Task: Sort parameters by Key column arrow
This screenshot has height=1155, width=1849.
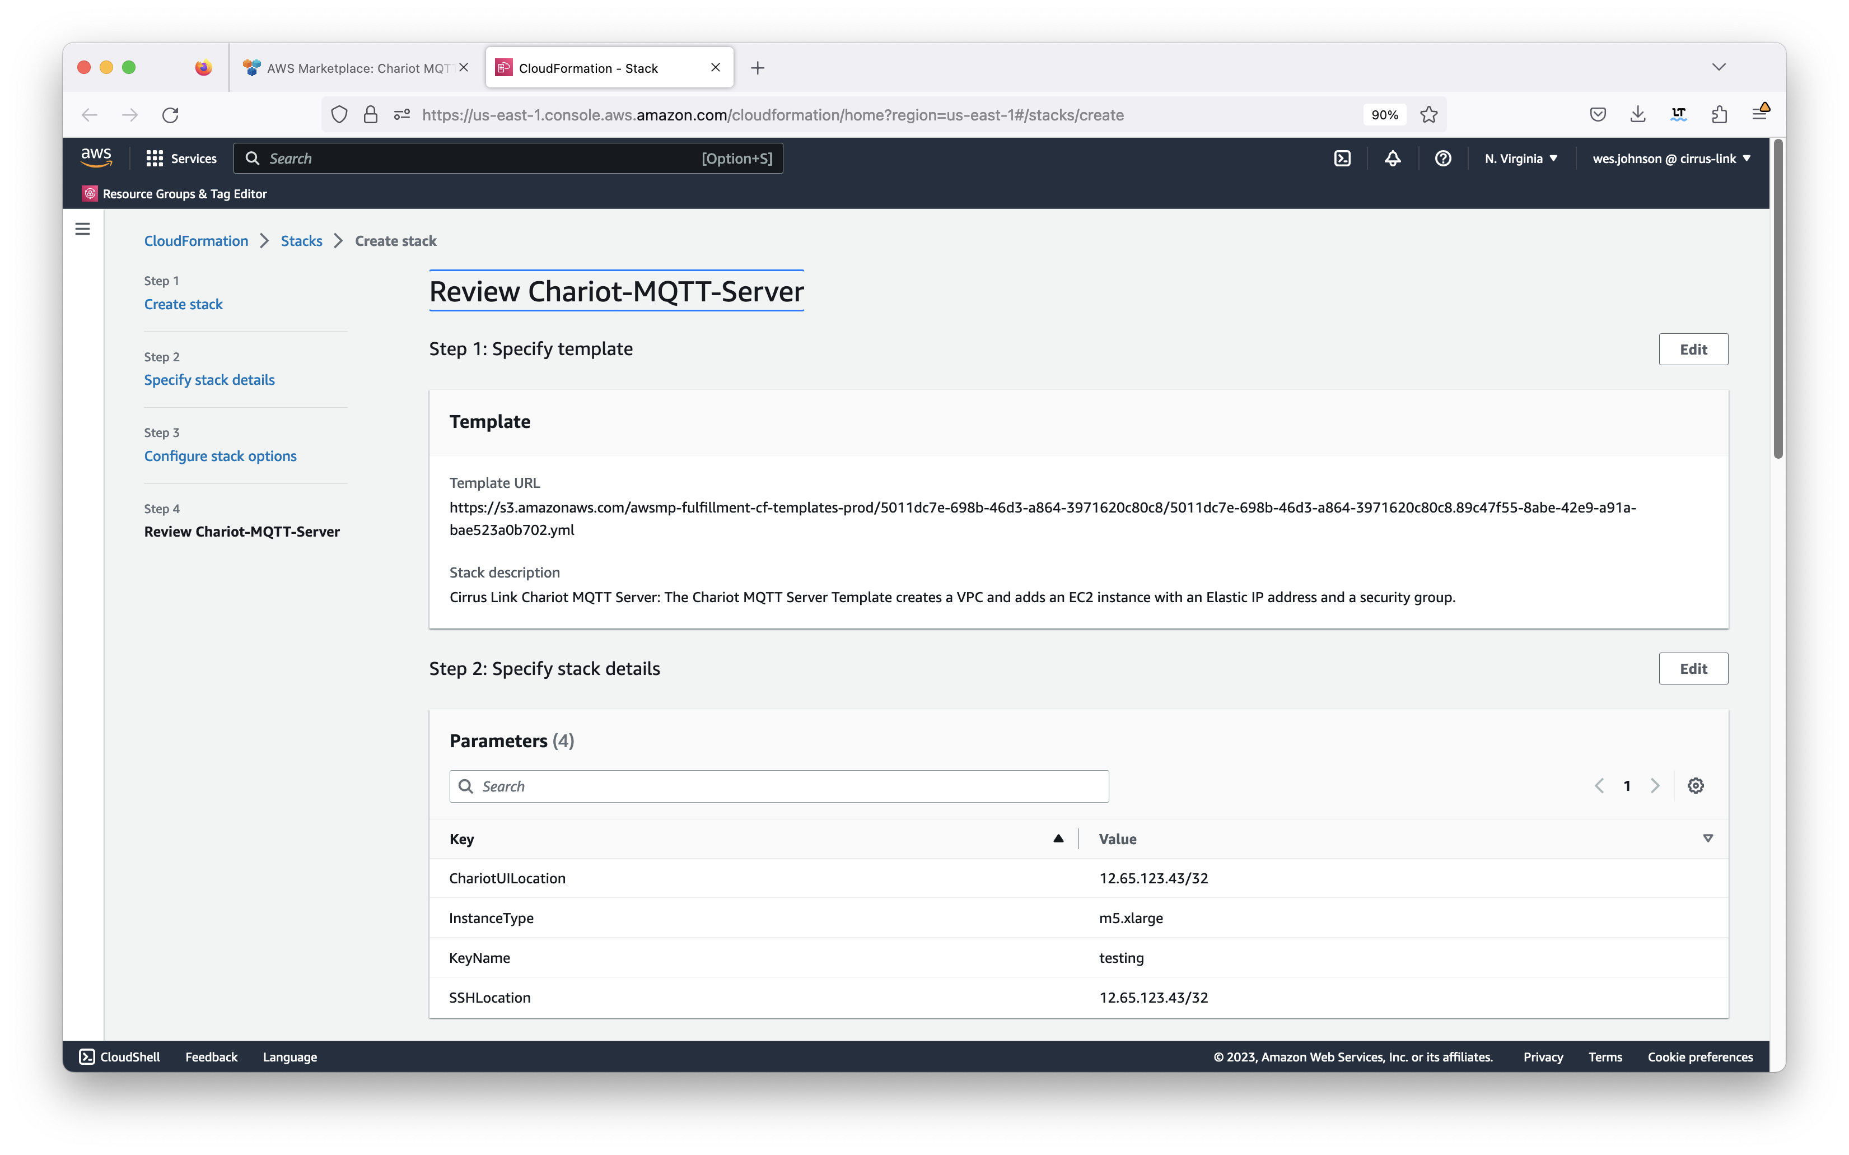Action: pos(1058,838)
